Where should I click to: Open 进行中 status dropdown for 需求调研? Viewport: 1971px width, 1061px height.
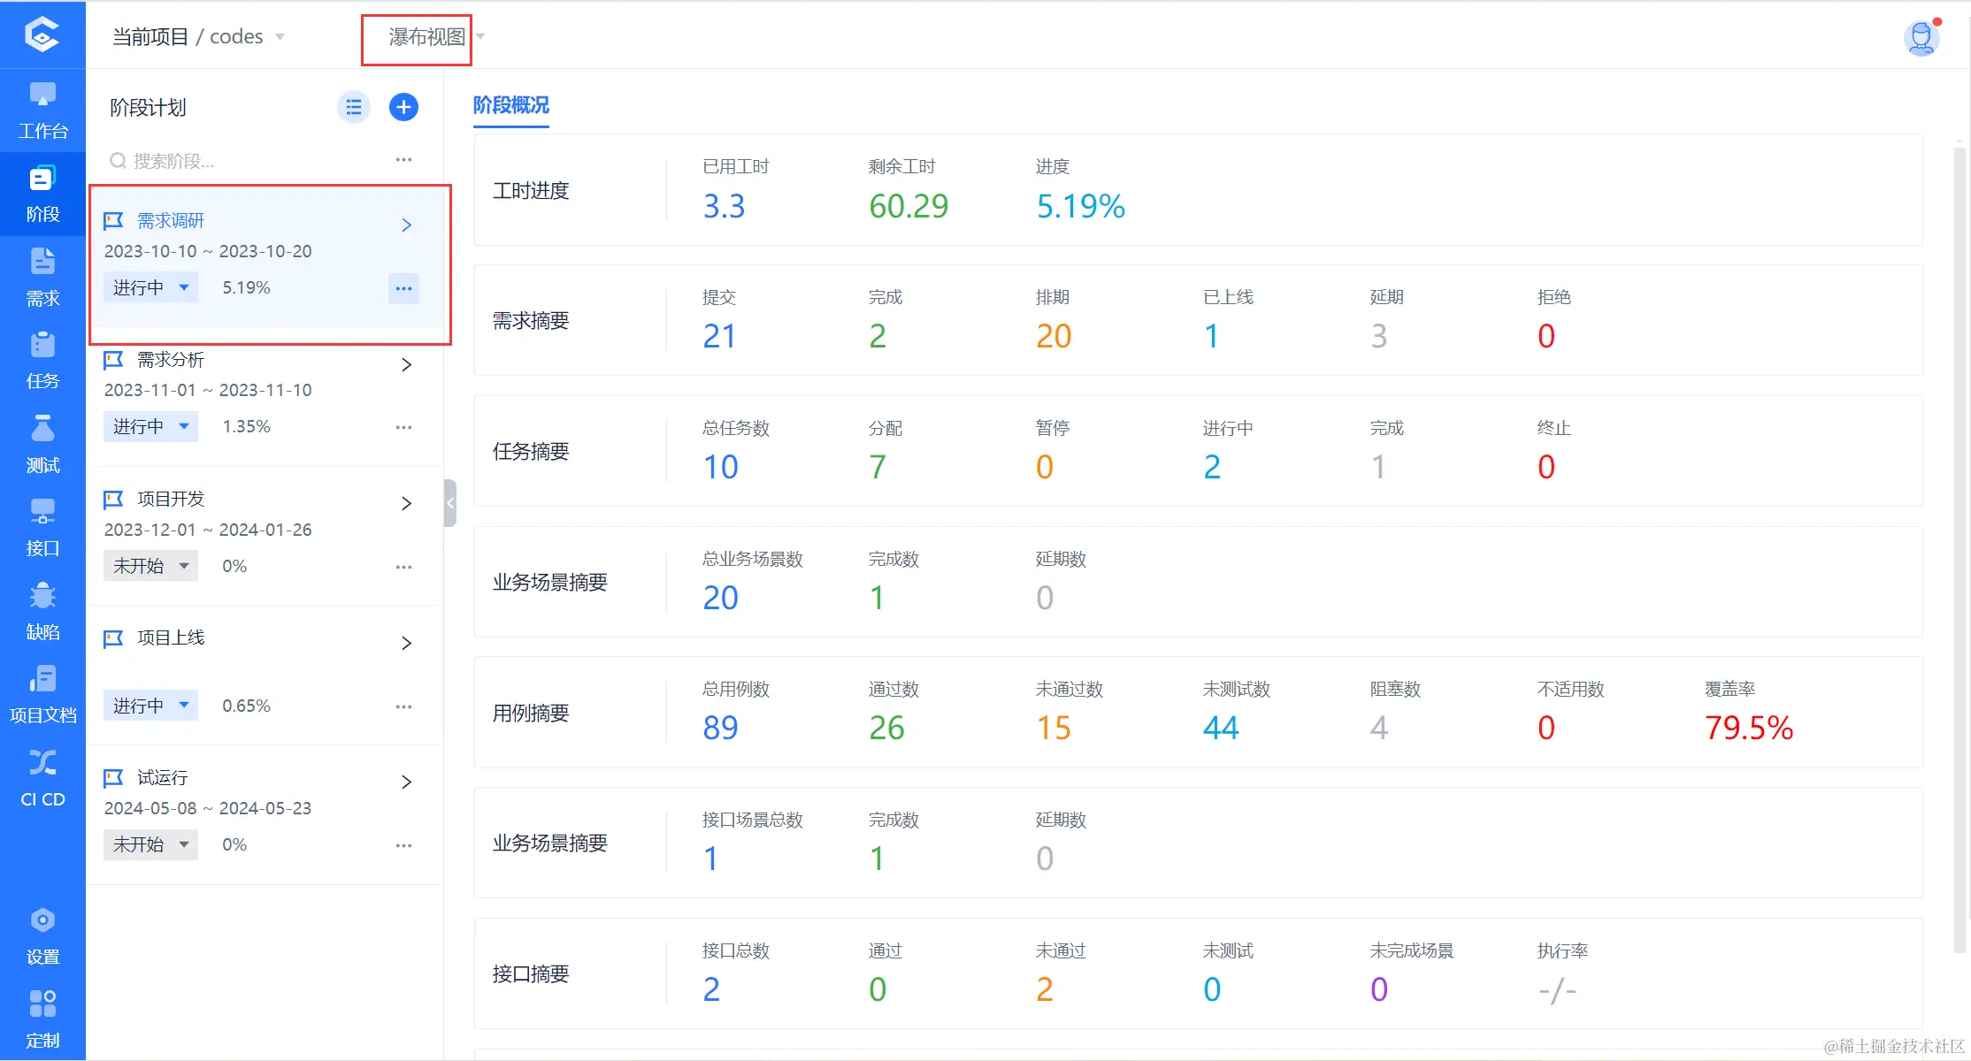[x=150, y=287]
